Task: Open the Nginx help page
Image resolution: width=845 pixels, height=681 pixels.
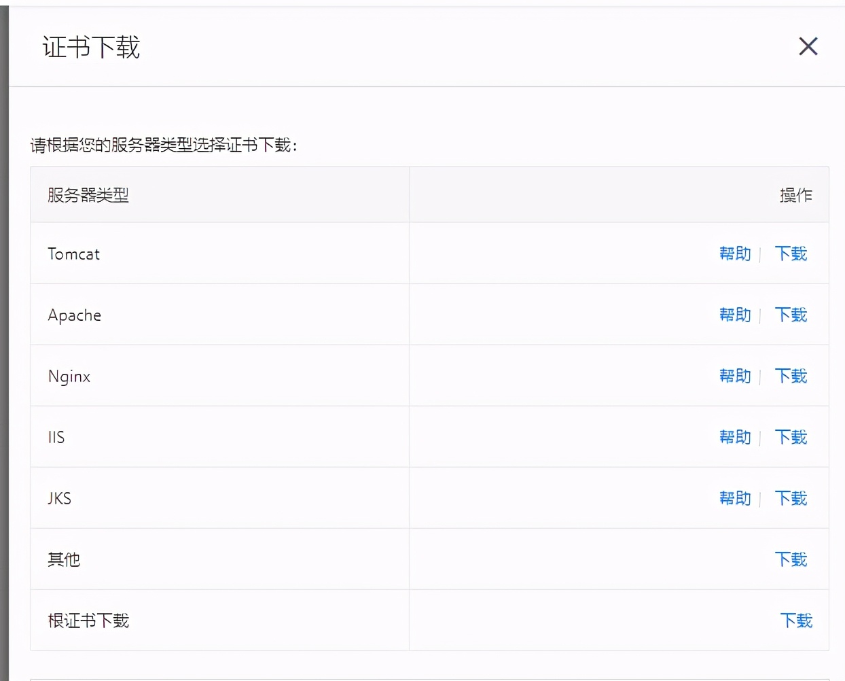Action: click(735, 376)
